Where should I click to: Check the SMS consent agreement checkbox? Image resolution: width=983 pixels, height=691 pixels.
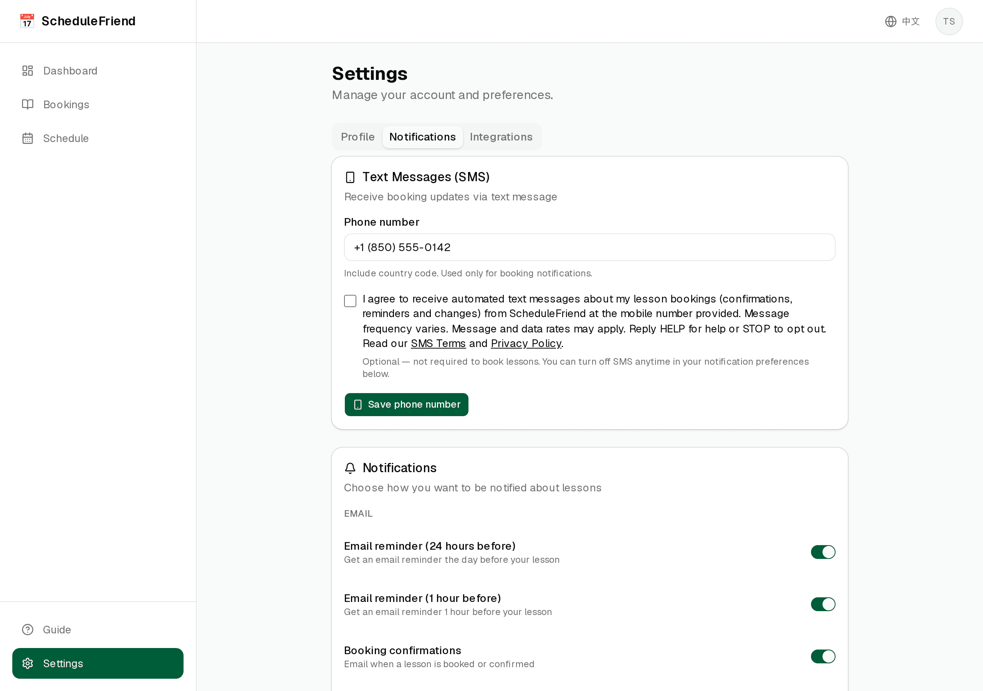point(350,301)
